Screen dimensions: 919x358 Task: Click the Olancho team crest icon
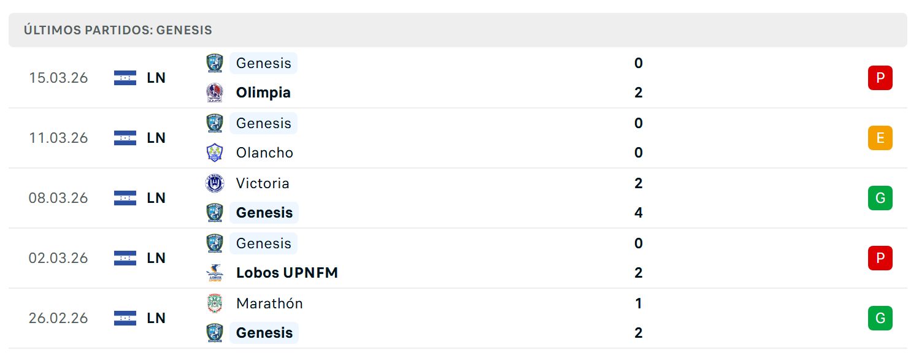click(215, 153)
